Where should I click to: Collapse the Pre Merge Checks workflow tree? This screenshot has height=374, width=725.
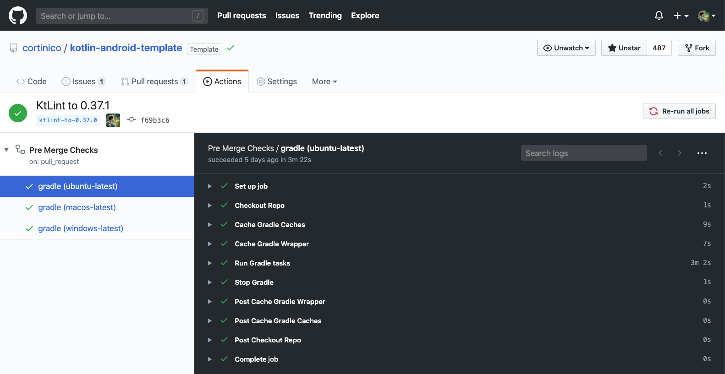6,150
